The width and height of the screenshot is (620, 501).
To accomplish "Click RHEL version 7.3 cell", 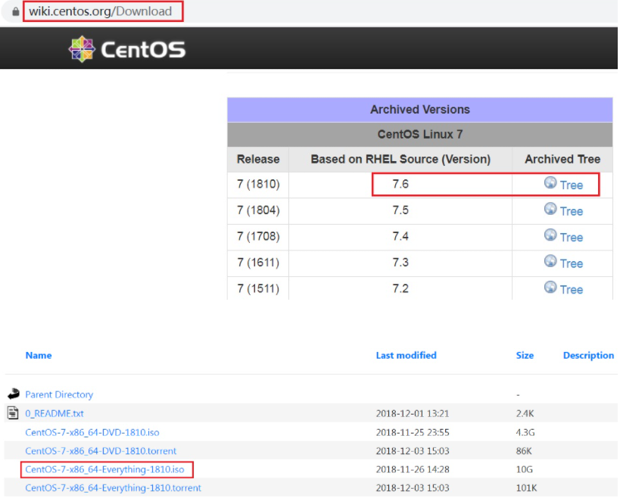I will click(x=400, y=263).
